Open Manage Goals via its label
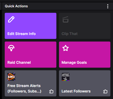This screenshot has width=113, height=99. click(x=74, y=63)
